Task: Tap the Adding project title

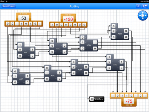Action: pos(74,6)
